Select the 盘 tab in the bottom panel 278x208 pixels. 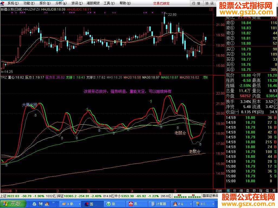pyautogui.click(x=248, y=190)
